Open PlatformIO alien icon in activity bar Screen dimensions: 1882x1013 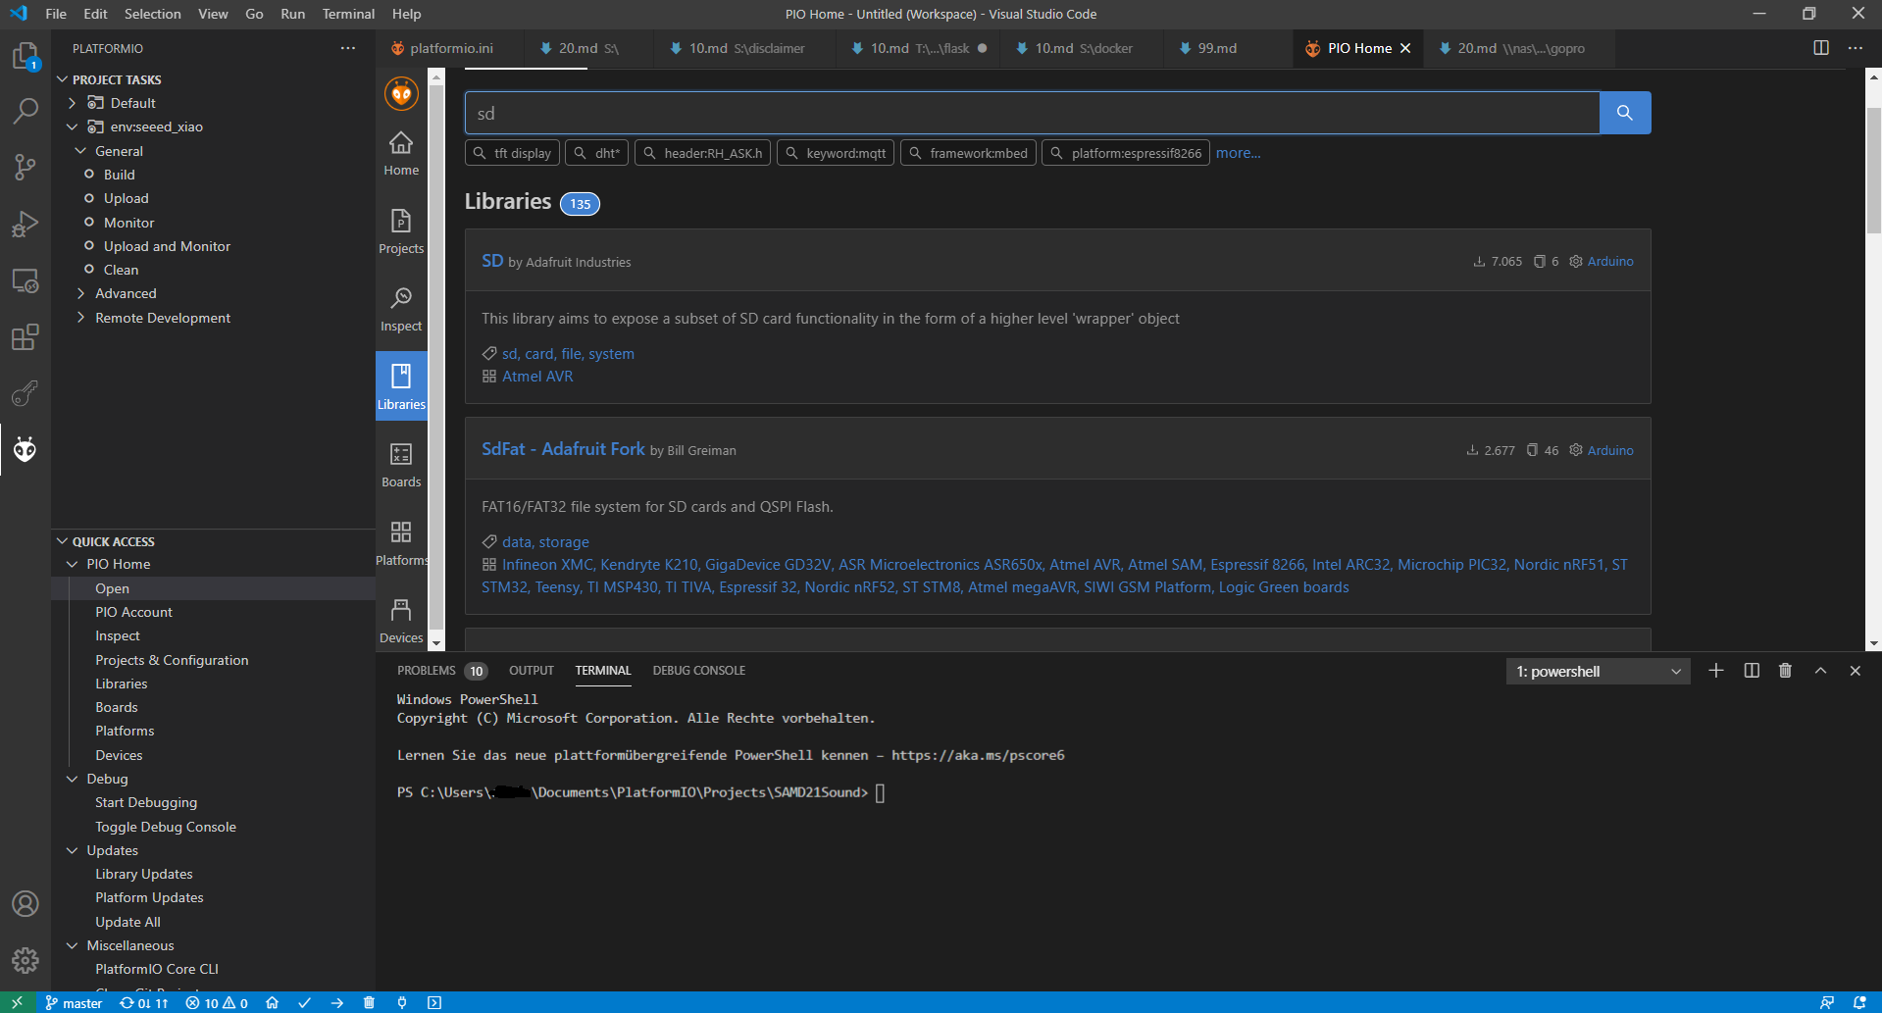coord(25,449)
